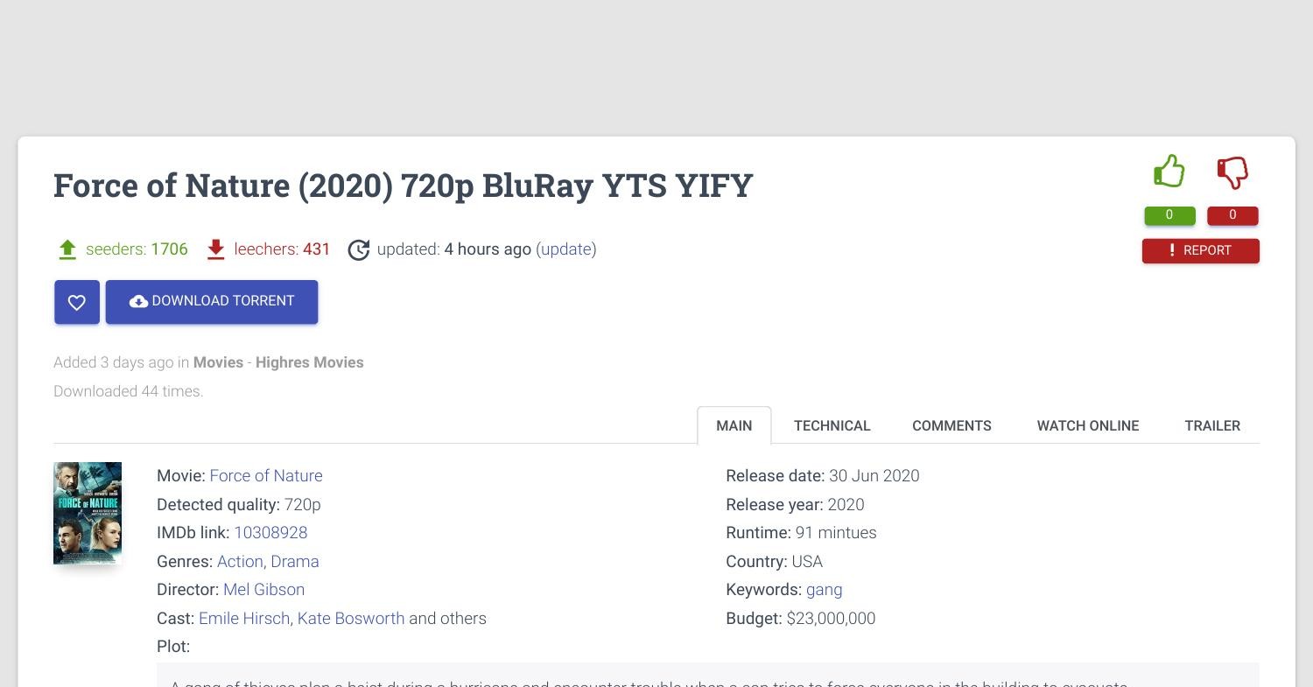Open the Trailer tab
The image size is (1313, 687).
coord(1211,425)
